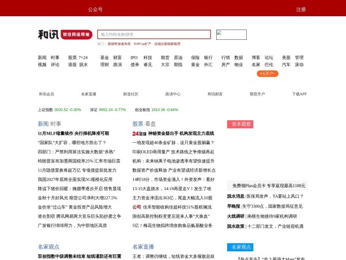Screen dimensions: 346x260
Task: Click the red 公司 tag
Action: point(137,207)
